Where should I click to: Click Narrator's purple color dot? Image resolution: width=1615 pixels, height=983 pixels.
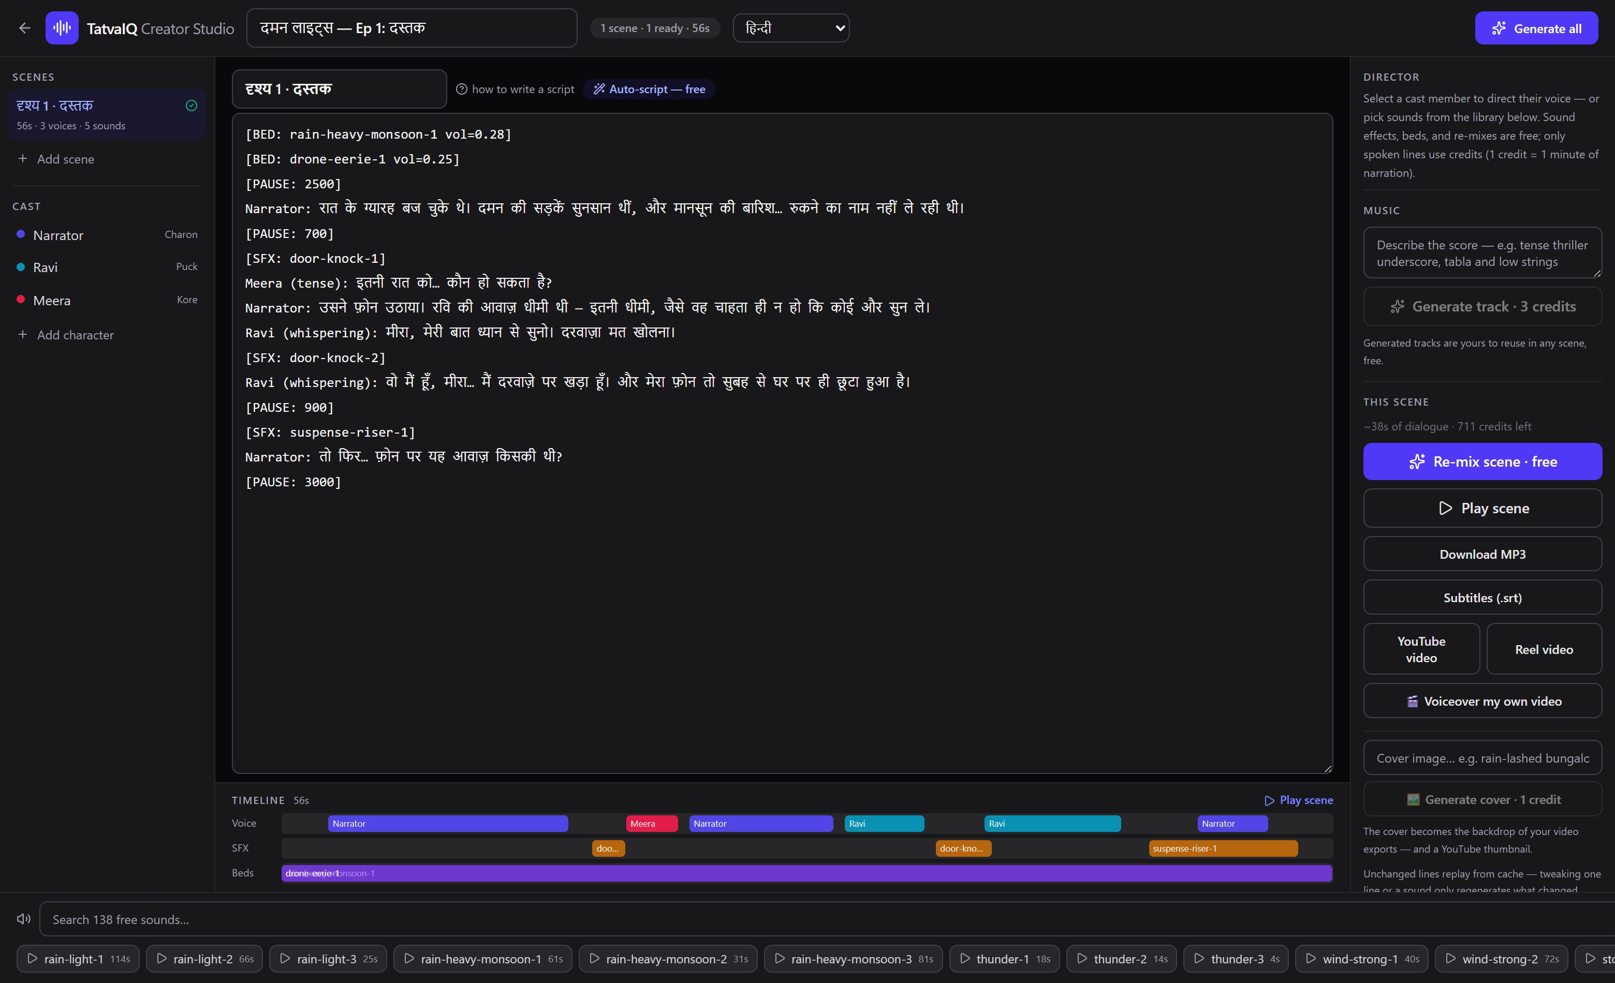pyautogui.click(x=20, y=234)
